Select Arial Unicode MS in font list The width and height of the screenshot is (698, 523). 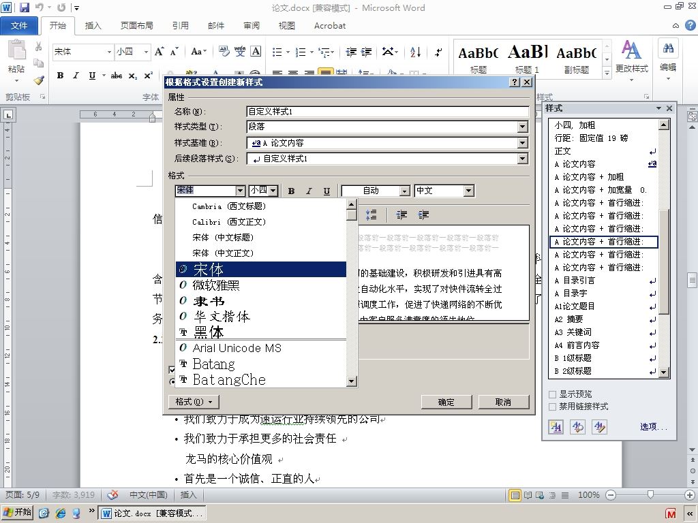point(261,348)
